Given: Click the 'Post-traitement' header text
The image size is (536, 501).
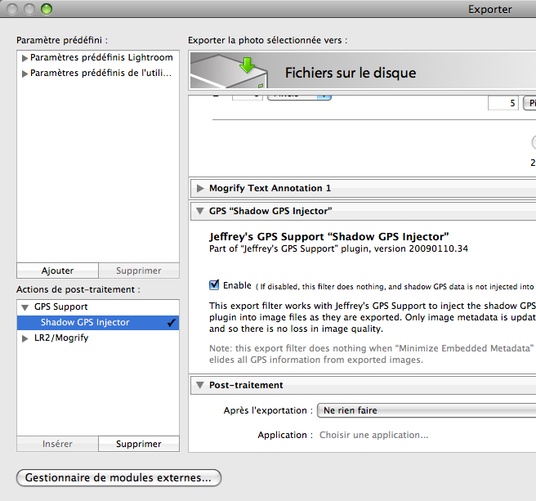Looking at the screenshot, I should (246, 385).
